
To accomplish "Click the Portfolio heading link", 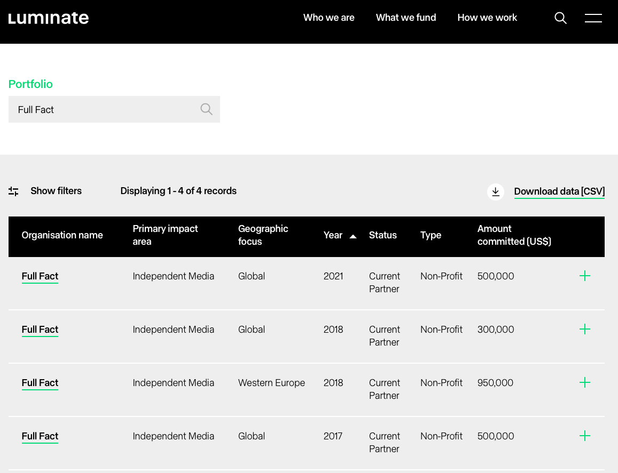I will pos(30,84).
